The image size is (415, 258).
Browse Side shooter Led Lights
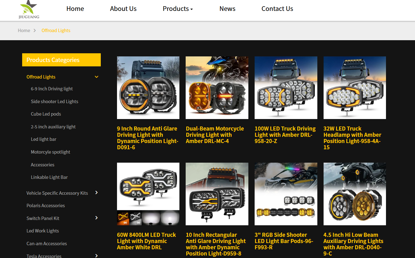(x=55, y=101)
